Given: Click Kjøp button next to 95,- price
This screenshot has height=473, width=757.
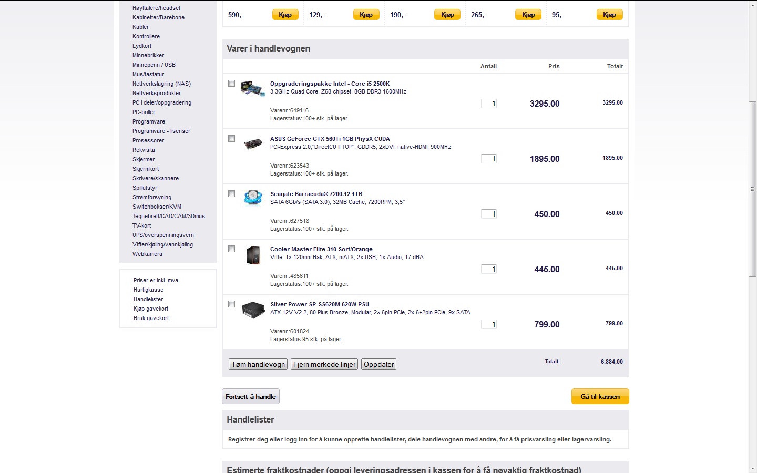Looking at the screenshot, I should point(610,15).
